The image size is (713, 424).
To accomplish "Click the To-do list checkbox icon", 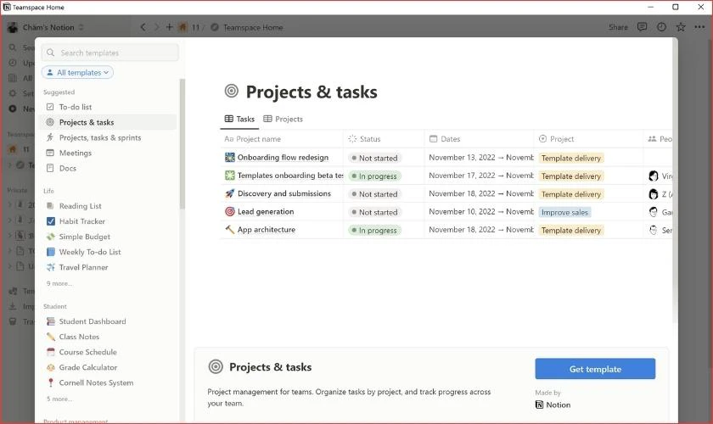I will click(x=50, y=107).
